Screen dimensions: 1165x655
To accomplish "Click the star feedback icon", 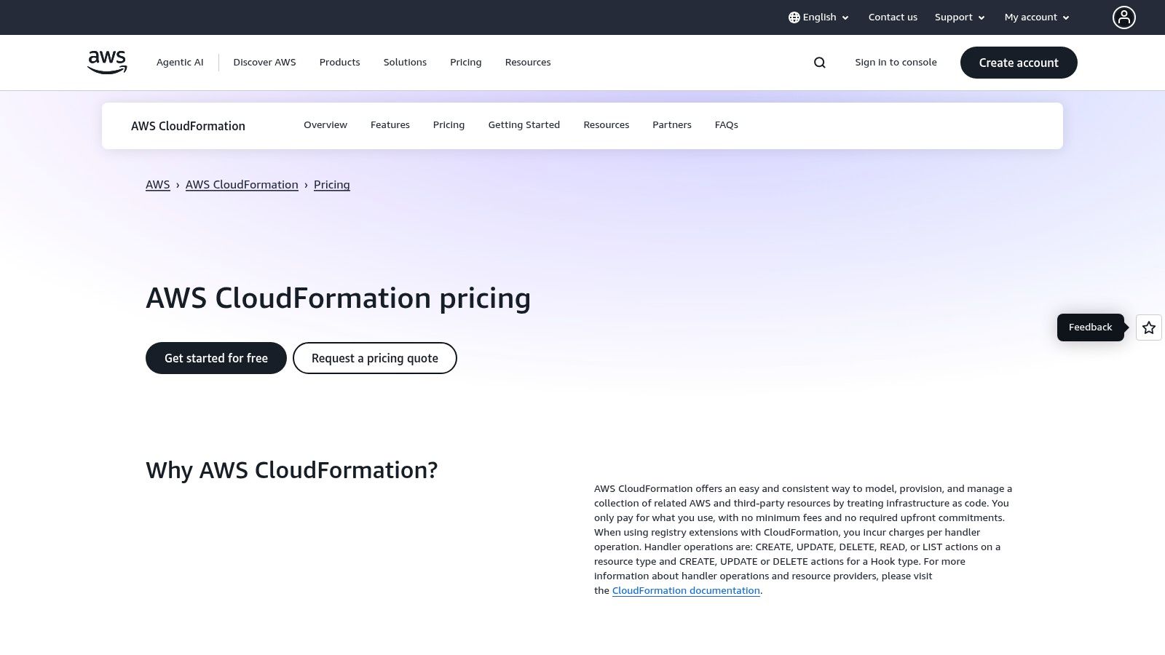I will point(1149,327).
